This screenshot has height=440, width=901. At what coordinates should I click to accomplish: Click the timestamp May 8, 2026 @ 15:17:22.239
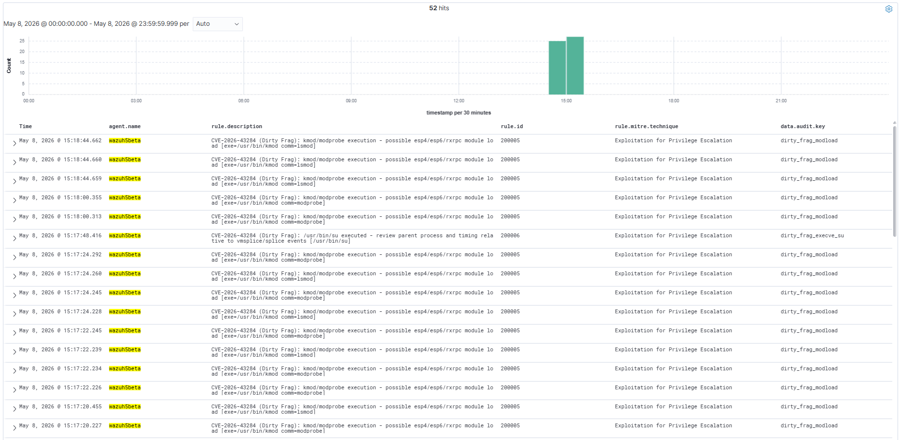[60, 349]
